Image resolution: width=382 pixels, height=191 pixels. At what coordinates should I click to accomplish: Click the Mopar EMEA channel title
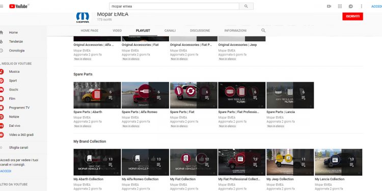(x=113, y=14)
